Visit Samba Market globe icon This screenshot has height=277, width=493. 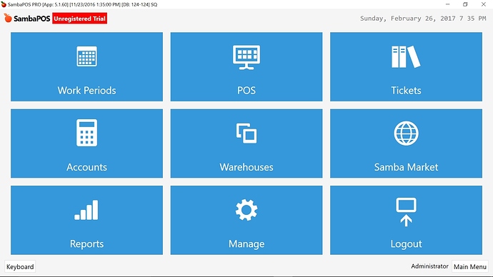[x=406, y=134]
